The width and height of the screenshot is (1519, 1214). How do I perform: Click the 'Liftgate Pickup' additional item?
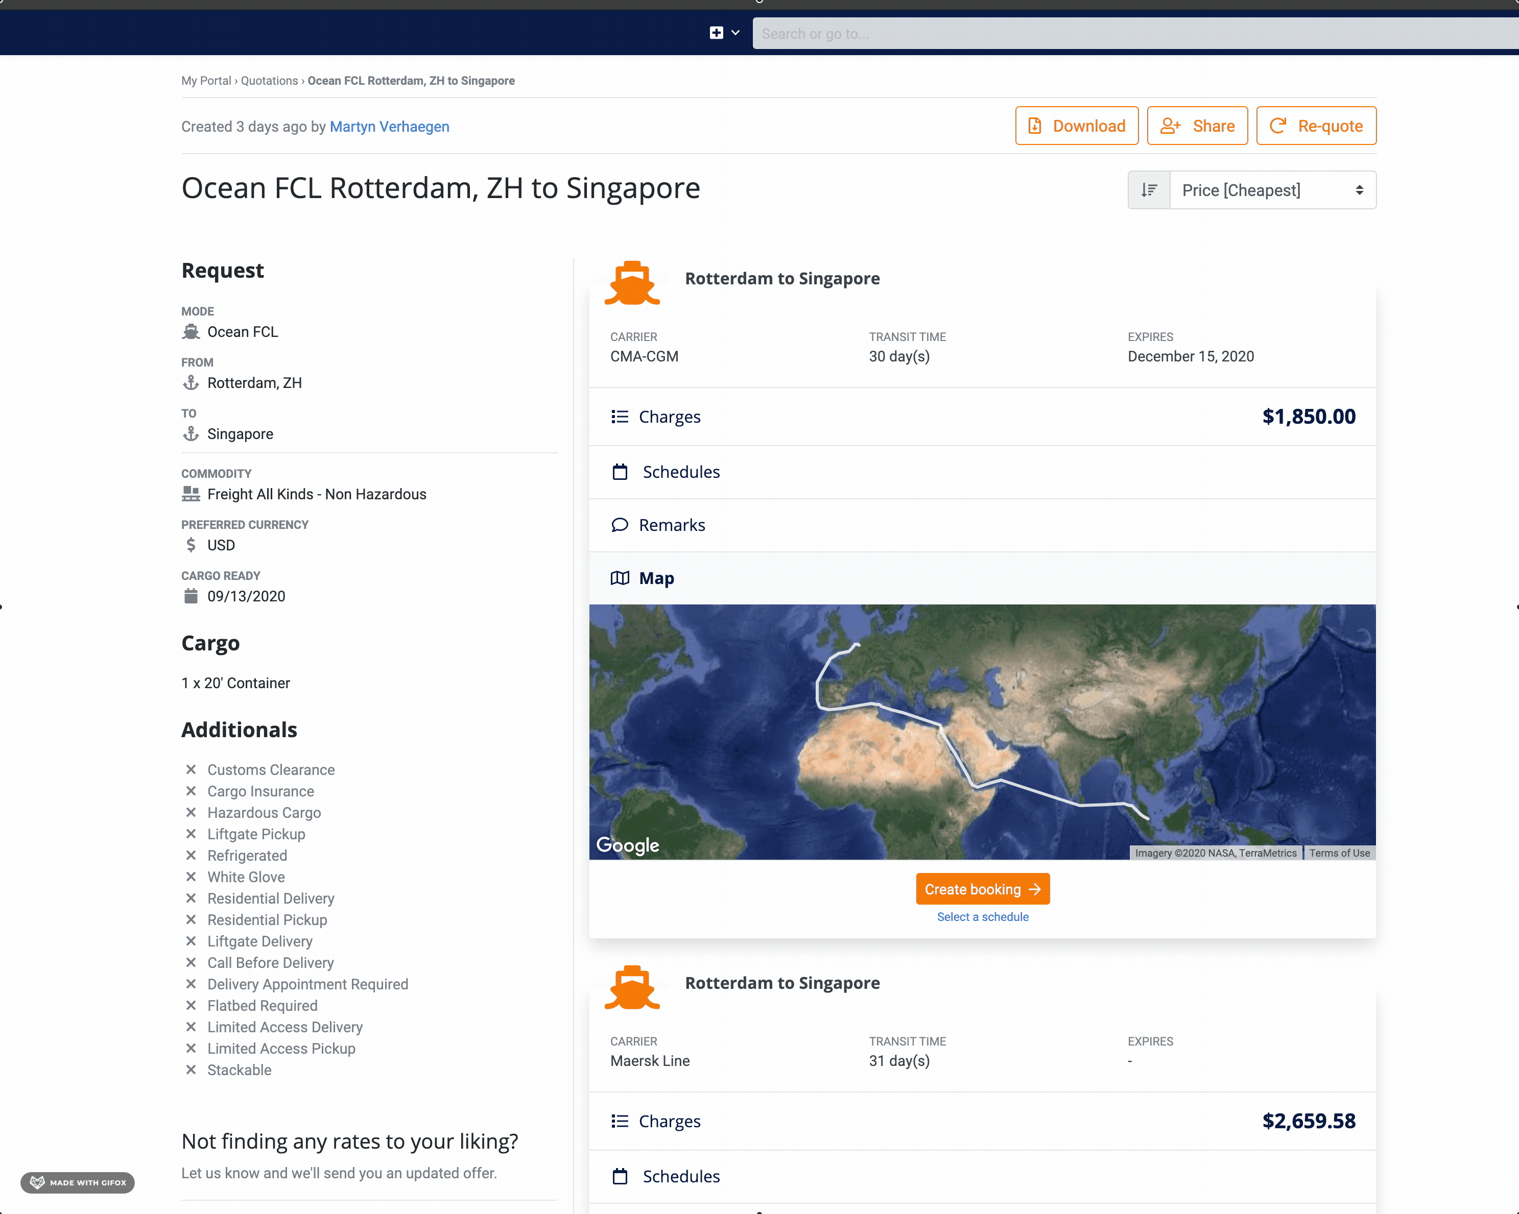pyautogui.click(x=256, y=835)
